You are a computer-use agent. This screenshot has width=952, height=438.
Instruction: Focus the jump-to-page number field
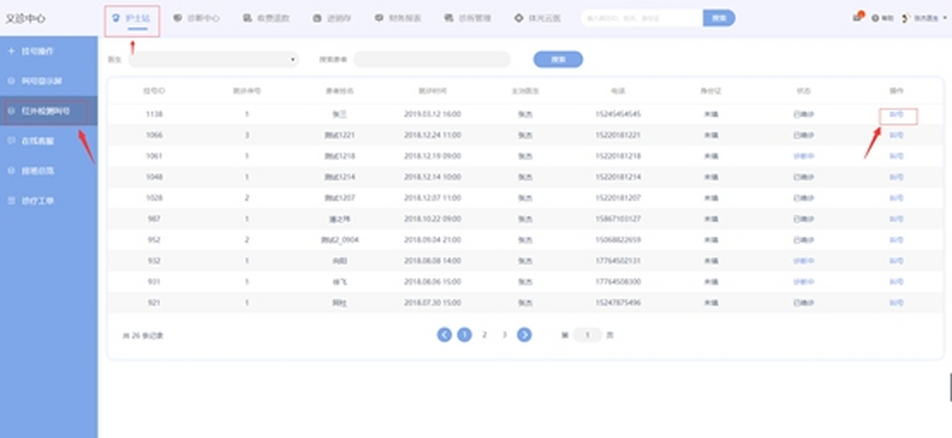coord(588,335)
